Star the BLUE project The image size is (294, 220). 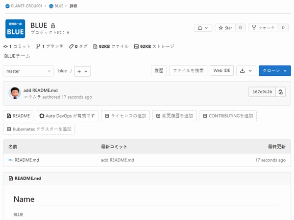[x=225, y=28]
